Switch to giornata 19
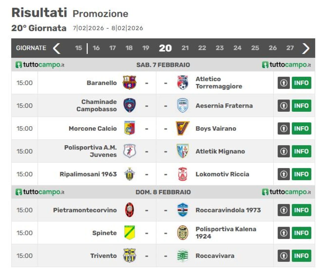The height and width of the screenshot is (272, 323). click(146, 48)
